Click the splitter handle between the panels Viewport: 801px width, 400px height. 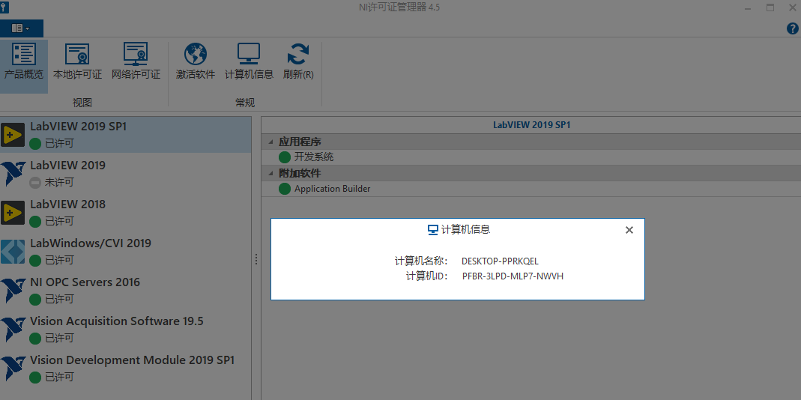pos(256,259)
